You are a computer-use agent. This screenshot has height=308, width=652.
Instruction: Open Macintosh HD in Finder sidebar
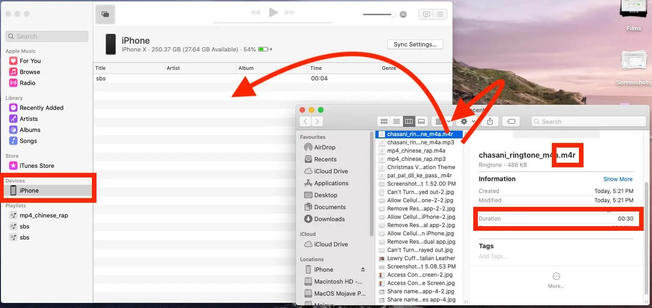pyautogui.click(x=334, y=281)
